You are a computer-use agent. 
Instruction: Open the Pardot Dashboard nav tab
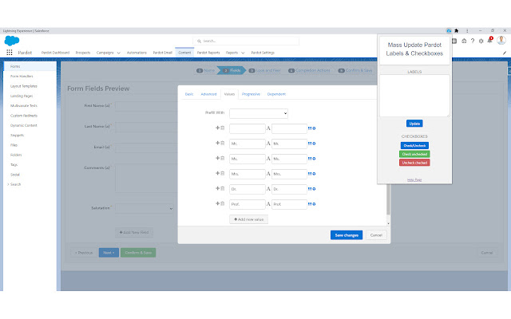[55, 53]
